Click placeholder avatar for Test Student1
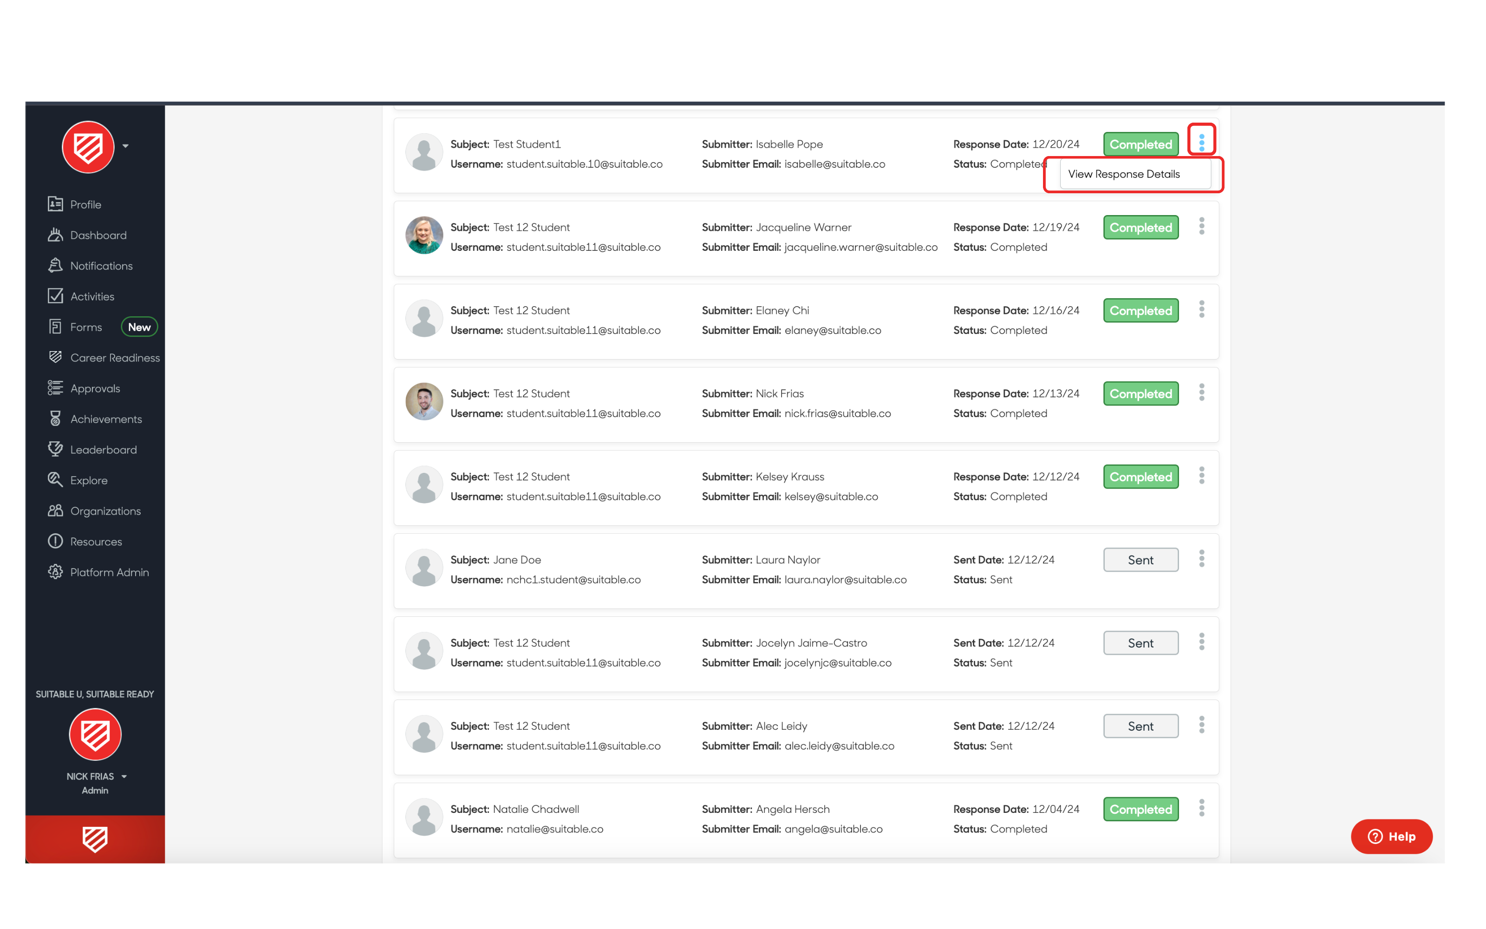 coord(424,152)
